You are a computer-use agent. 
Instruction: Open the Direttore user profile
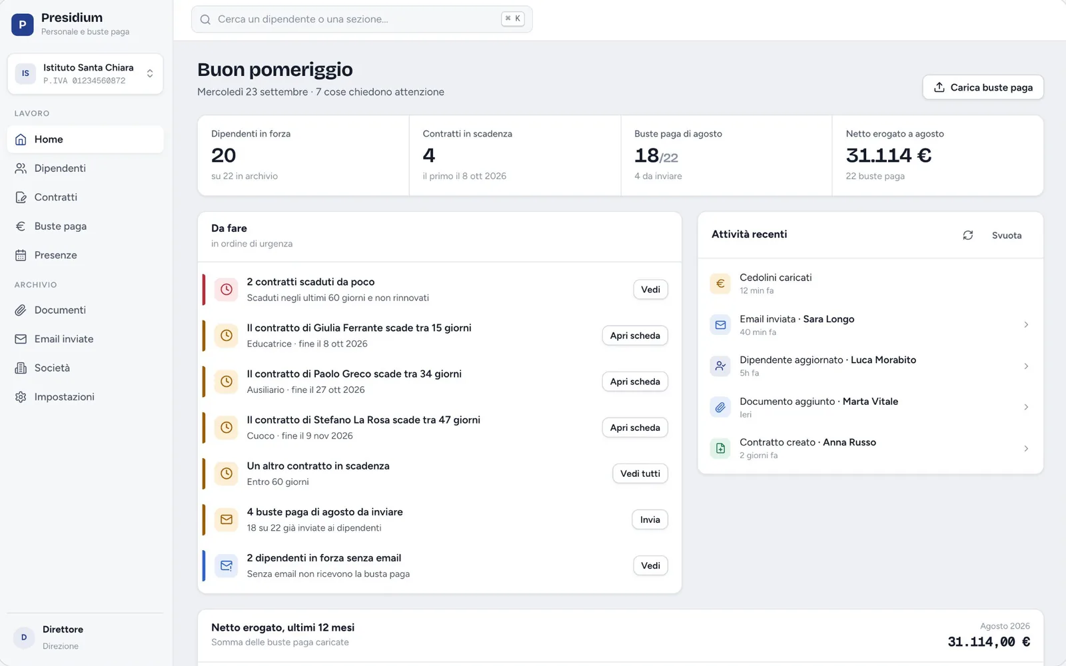coord(85,637)
